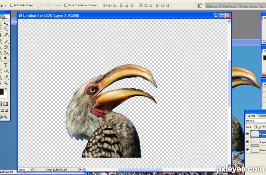Align bottom edges in options bar

pos(115,5)
